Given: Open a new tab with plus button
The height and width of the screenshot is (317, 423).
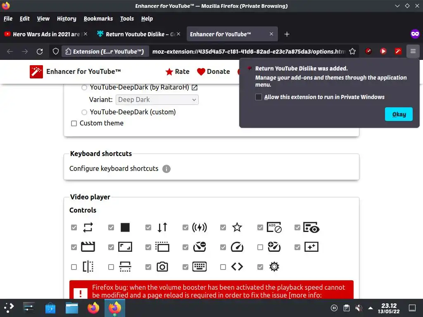Looking at the screenshot, I should [x=287, y=34].
